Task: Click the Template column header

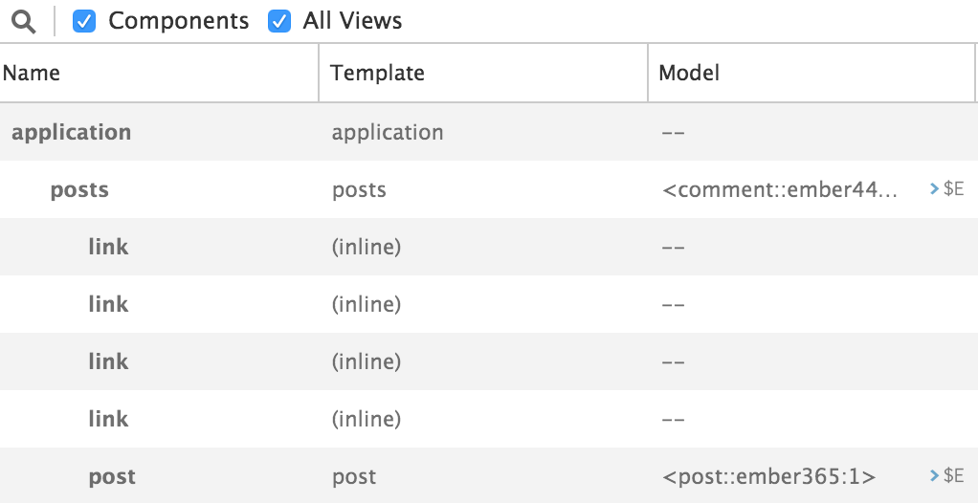Action: pyautogui.click(x=377, y=73)
